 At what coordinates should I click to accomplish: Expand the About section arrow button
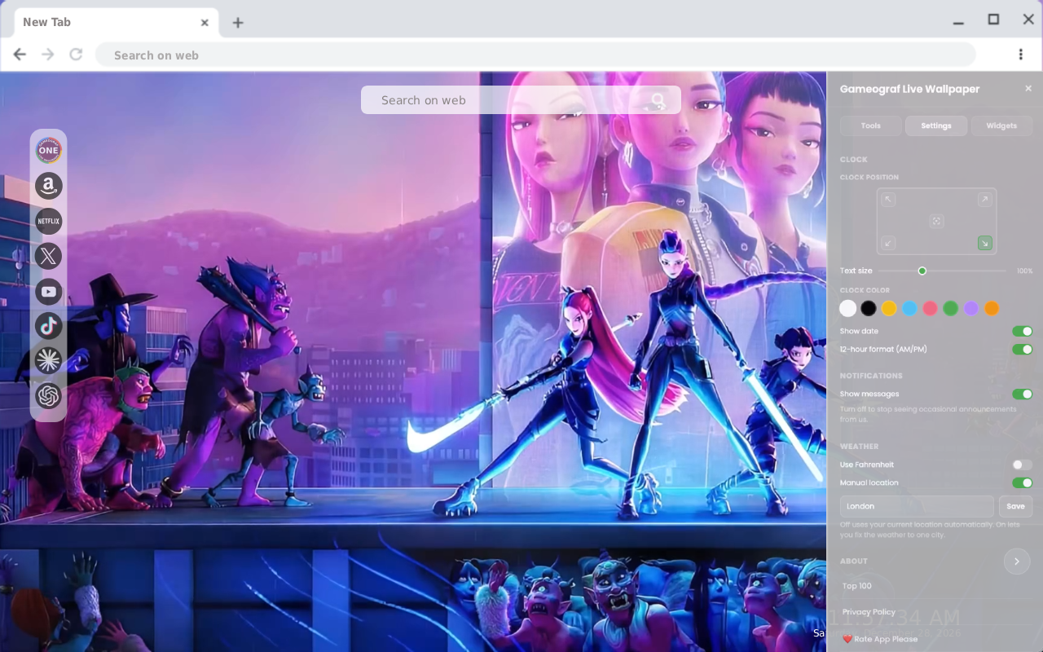[x=1017, y=562]
